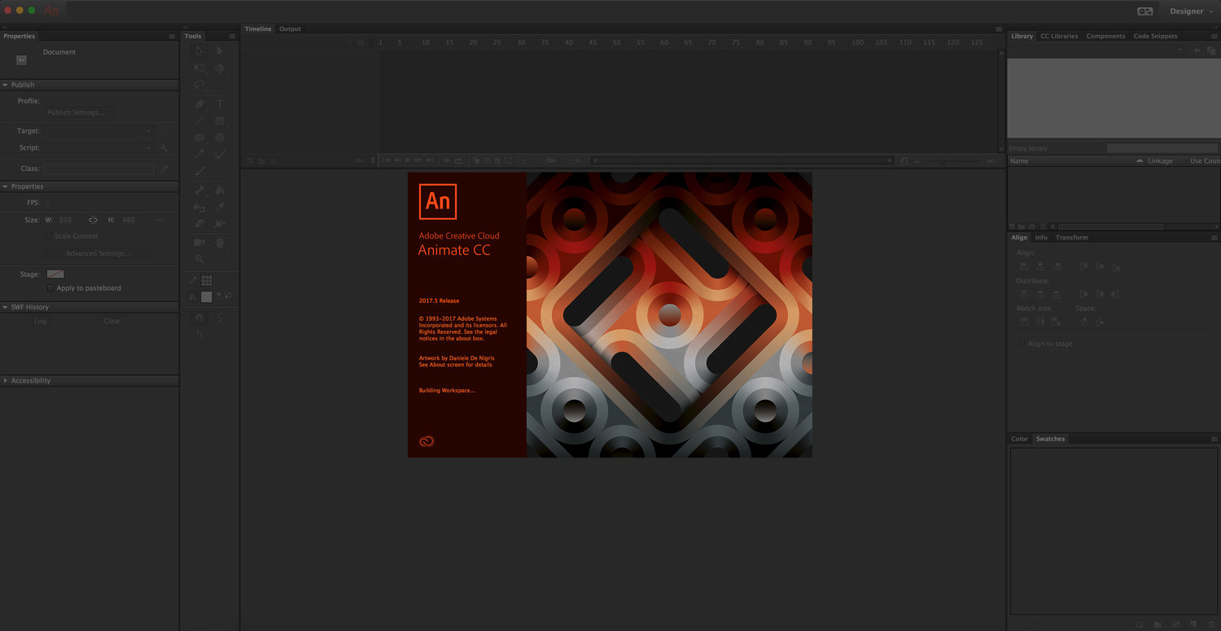Click the timeline Play button
1221x631 pixels.
click(x=408, y=160)
